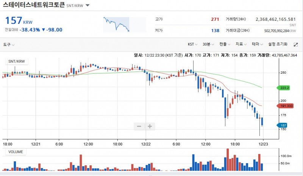The height and width of the screenshot is (176, 303).
Task: Open the 지표 indicators menu
Action: pos(241,44)
